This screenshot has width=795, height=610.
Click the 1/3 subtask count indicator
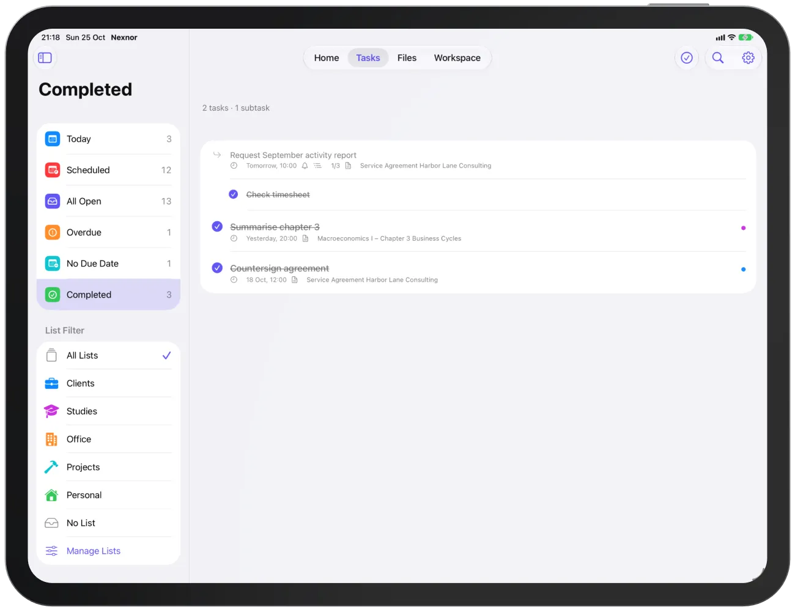point(335,166)
